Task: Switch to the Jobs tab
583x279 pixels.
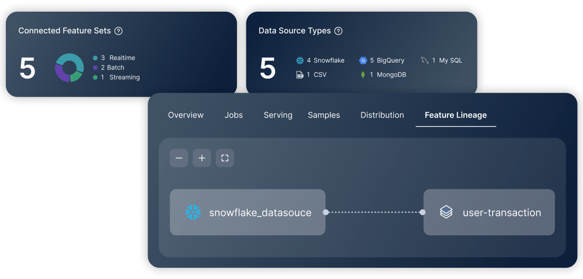Action: coord(234,115)
